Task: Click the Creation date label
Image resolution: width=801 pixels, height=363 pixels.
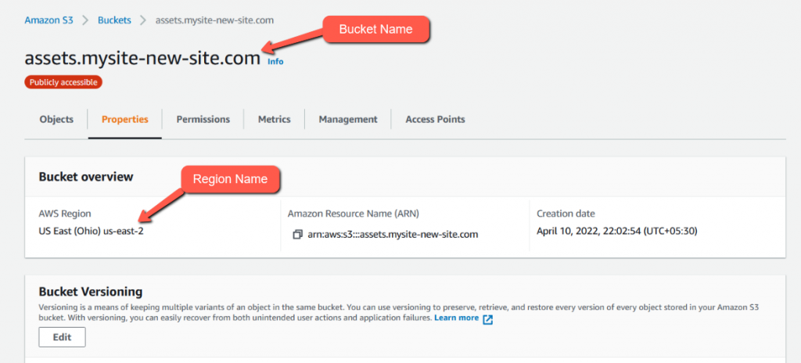Action: point(566,214)
